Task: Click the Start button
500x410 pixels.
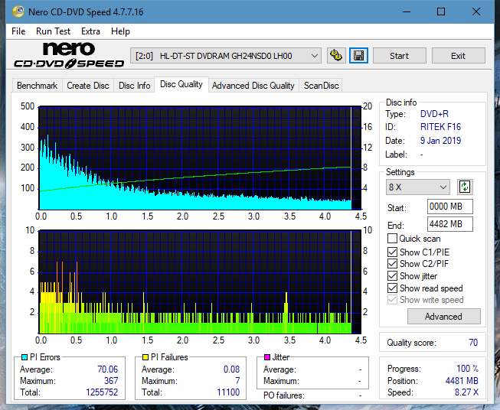Action: pyautogui.click(x=399, y=56)
